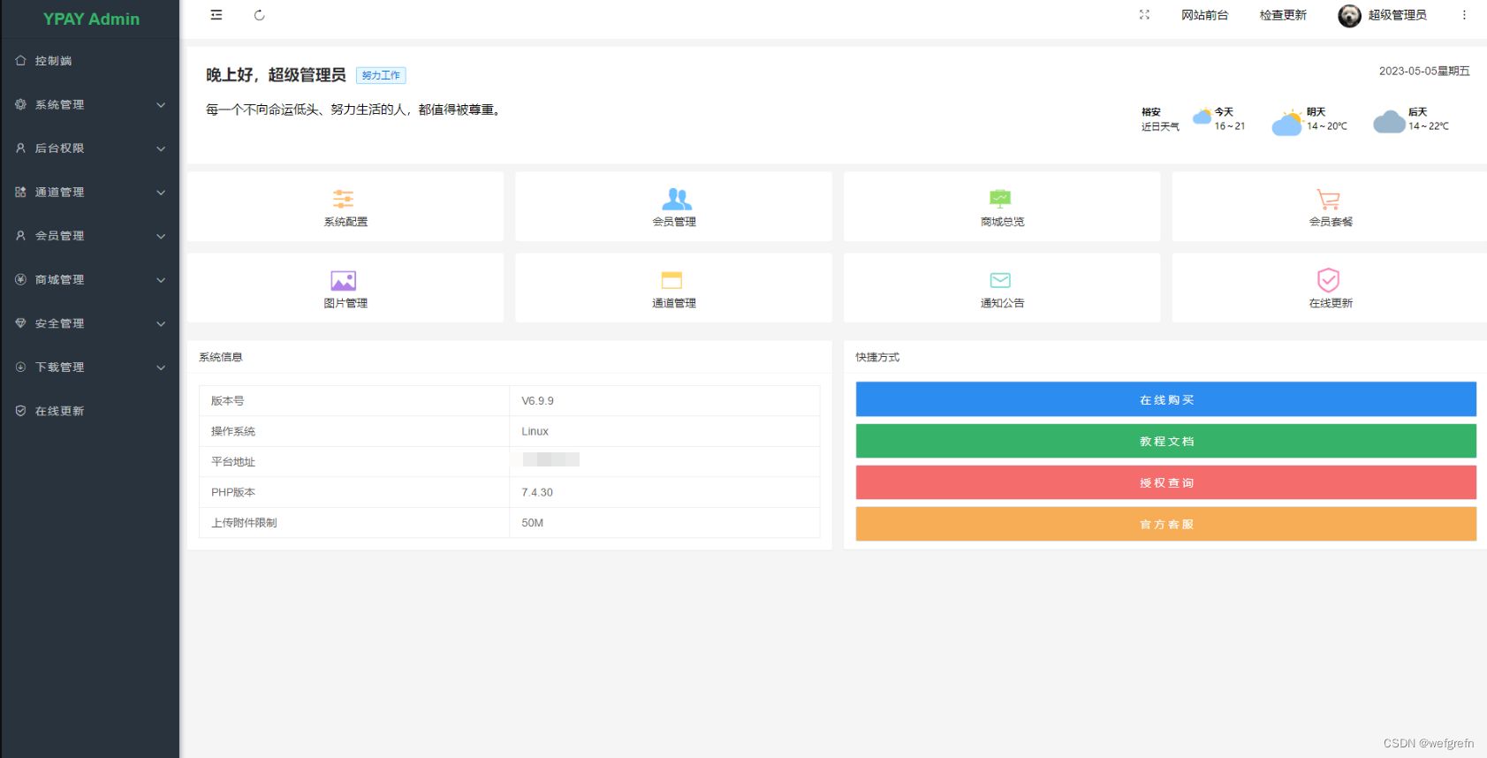Click the more options vertical dots
Screen dimensions: 1487x758
[1464, 15]
